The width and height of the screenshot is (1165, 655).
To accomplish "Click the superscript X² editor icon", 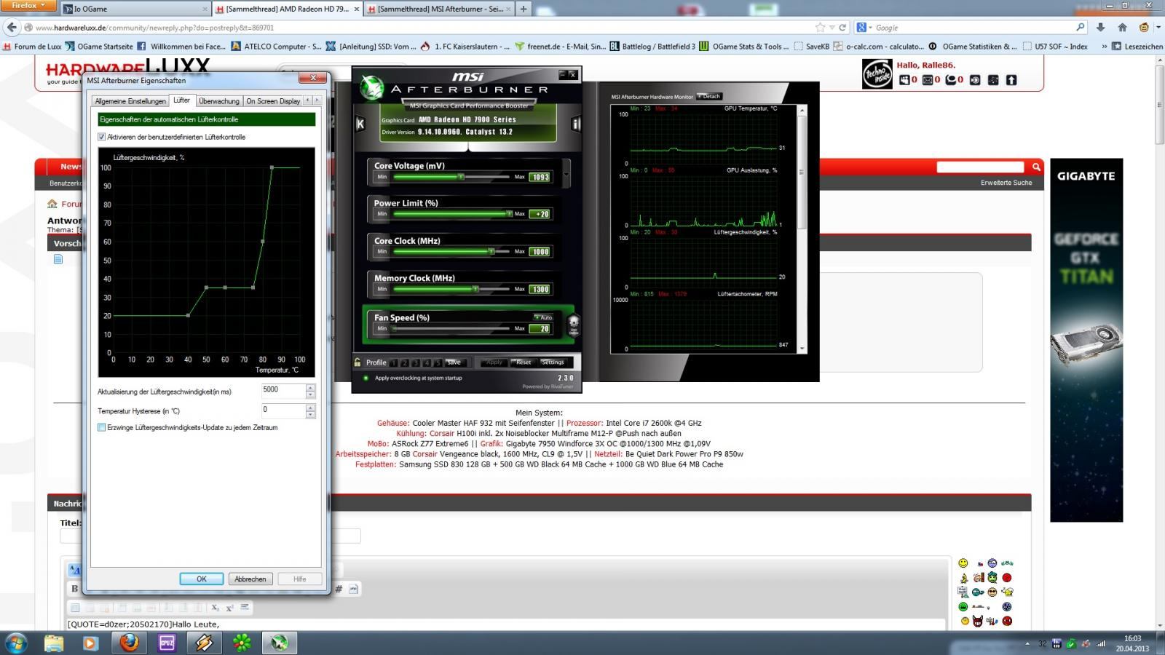I will (x=229, y=607).
